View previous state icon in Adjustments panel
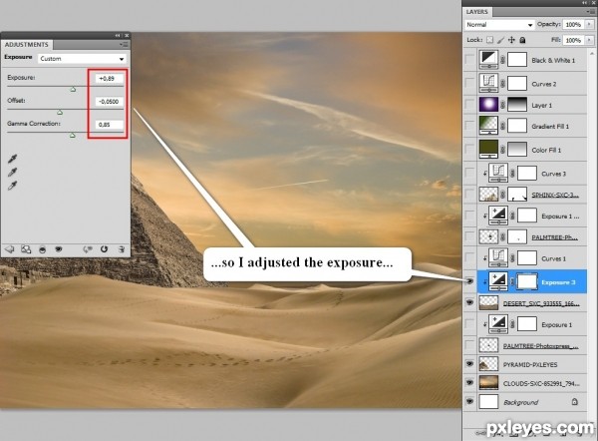Viewport: 598px width, 441px height. pos(88,249)
